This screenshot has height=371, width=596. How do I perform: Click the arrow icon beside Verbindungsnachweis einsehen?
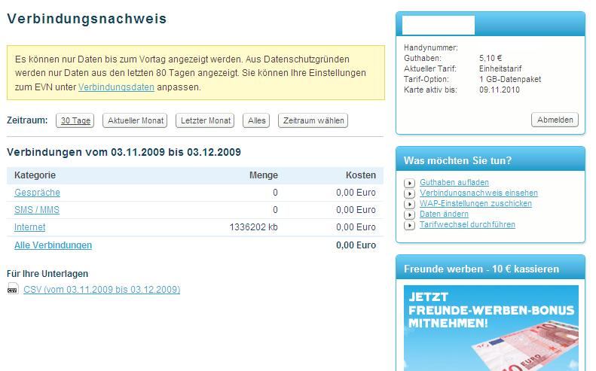(x=409, y=193)
